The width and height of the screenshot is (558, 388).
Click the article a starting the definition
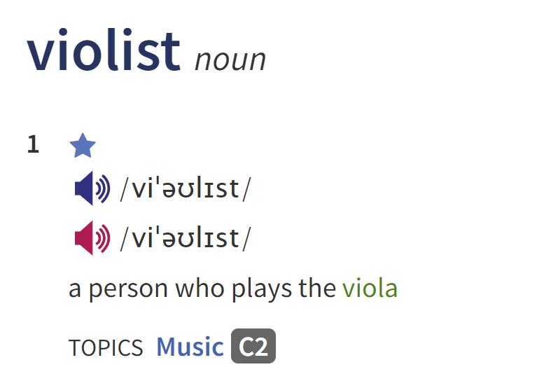point(75,289)
